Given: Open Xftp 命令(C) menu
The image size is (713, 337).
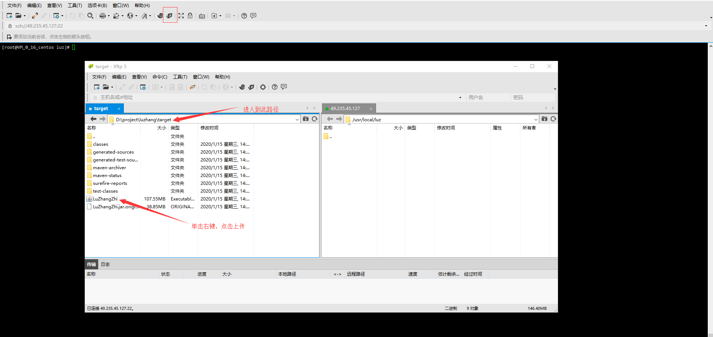Looking at the screenshot, I should click(160, 77).
